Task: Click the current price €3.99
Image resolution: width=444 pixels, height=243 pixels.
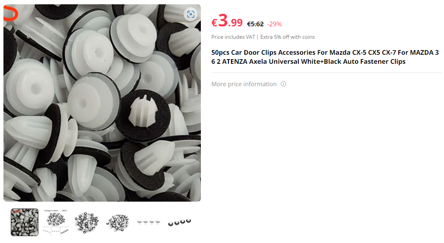Action: tap(227, 21)
